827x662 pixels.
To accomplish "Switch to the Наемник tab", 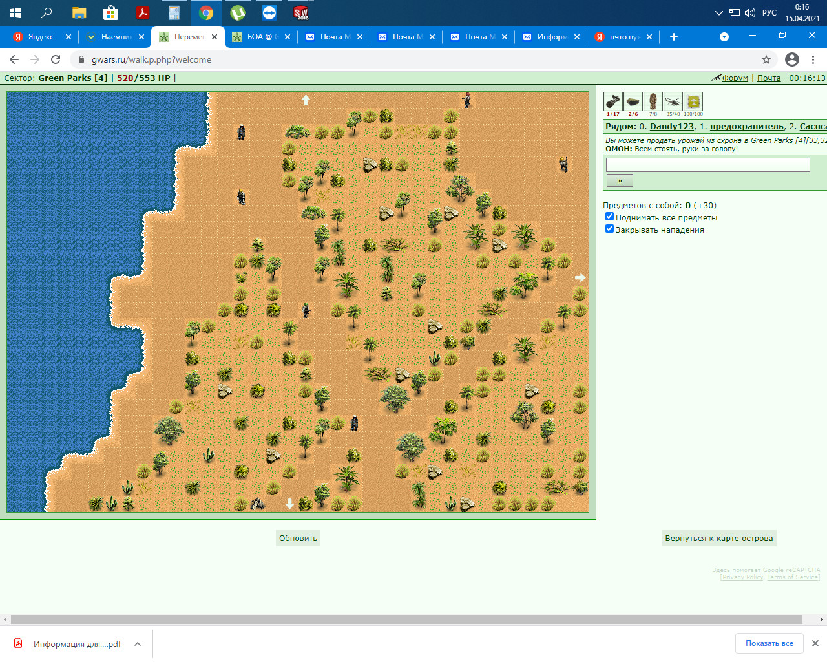I will coord(115,37).
